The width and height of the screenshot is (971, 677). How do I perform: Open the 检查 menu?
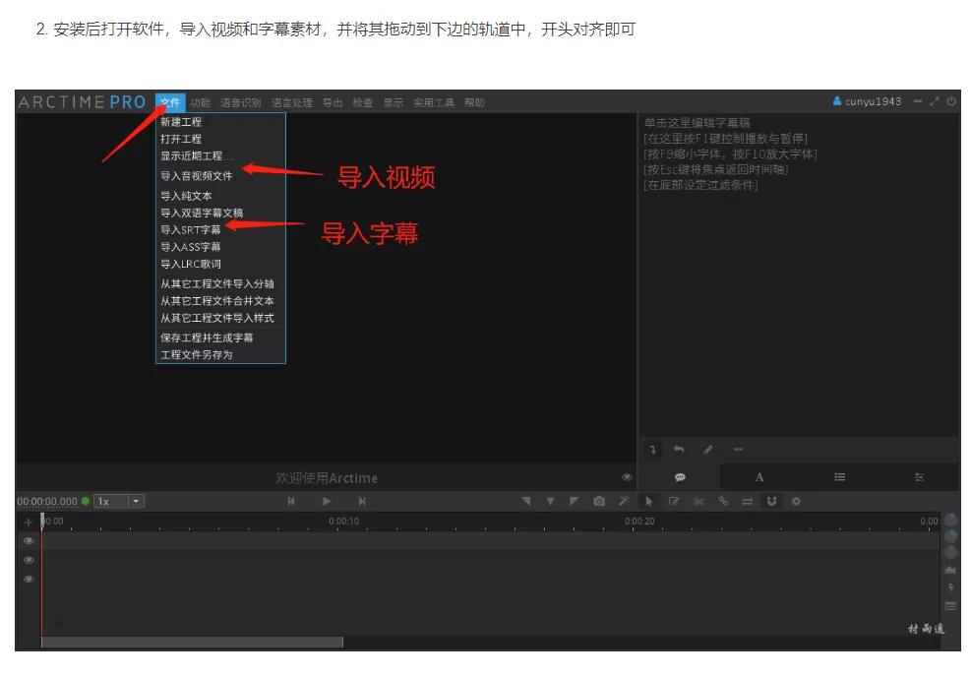pos(363,102)
